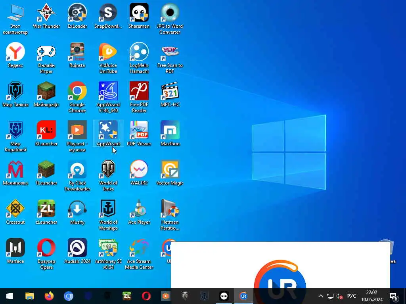Click the Maxthon browser shortcut
Viewport: 406px width, 304px height.
click(170, 133)
